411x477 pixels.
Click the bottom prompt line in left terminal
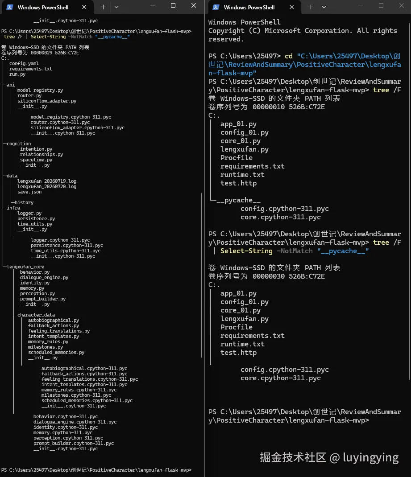96,470
